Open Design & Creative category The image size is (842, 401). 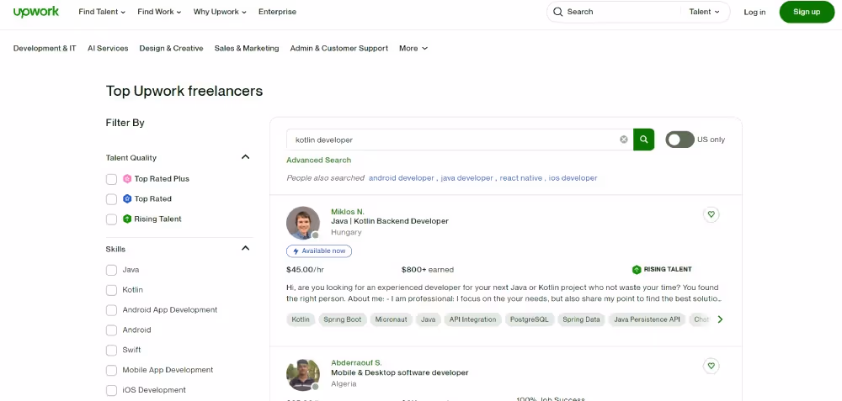coord(171,48)
